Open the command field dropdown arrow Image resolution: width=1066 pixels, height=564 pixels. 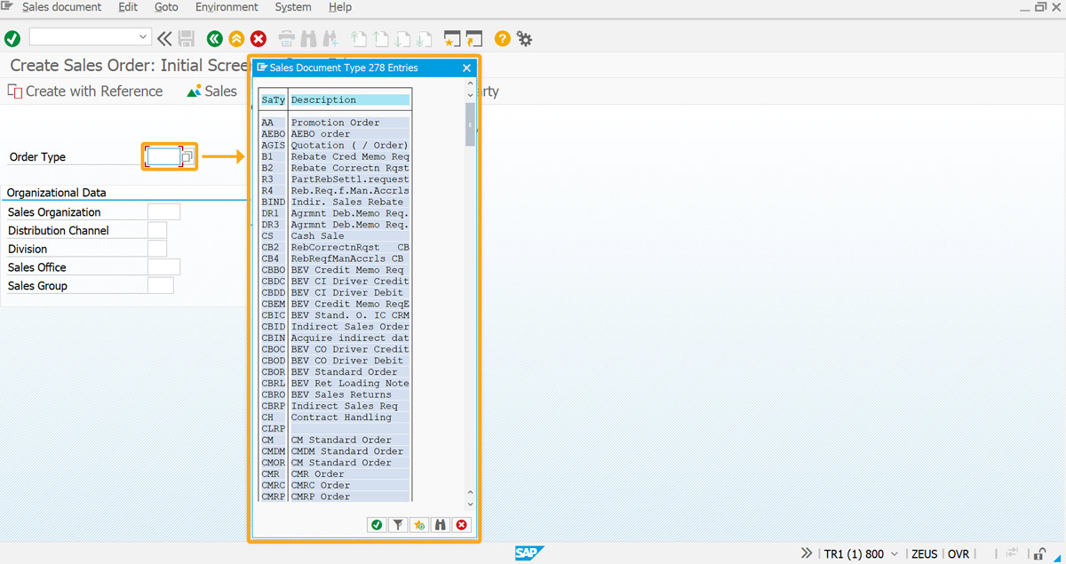tap(143, 37)
